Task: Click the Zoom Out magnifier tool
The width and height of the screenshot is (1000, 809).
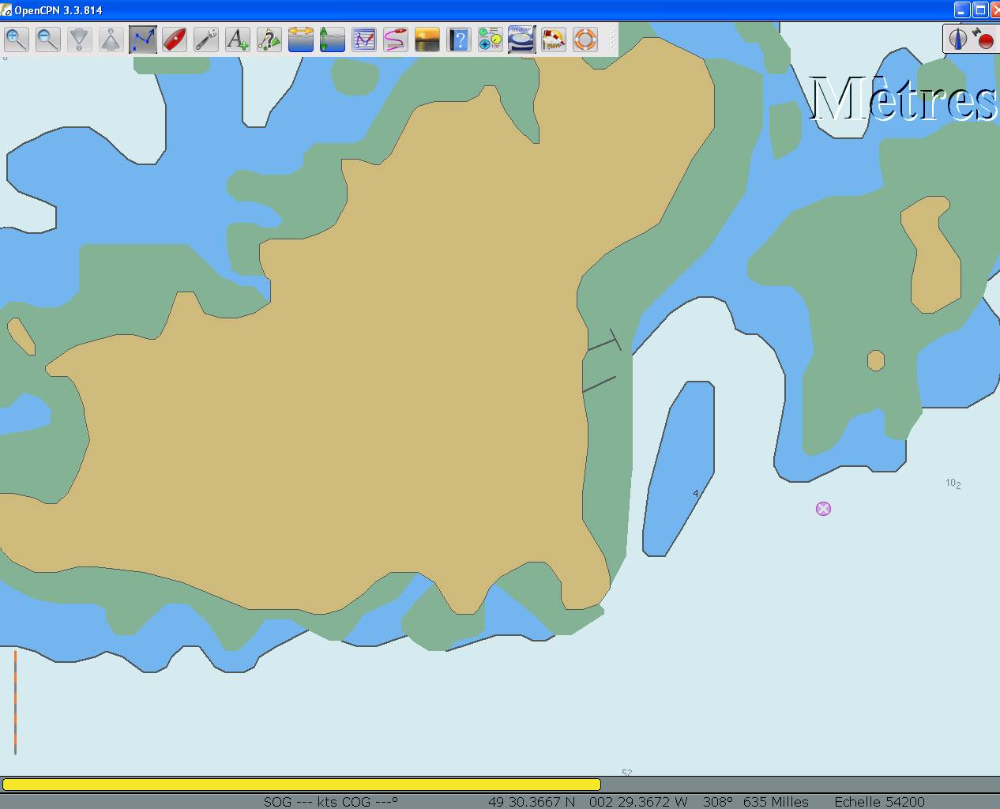Action: tap(48, 40)
